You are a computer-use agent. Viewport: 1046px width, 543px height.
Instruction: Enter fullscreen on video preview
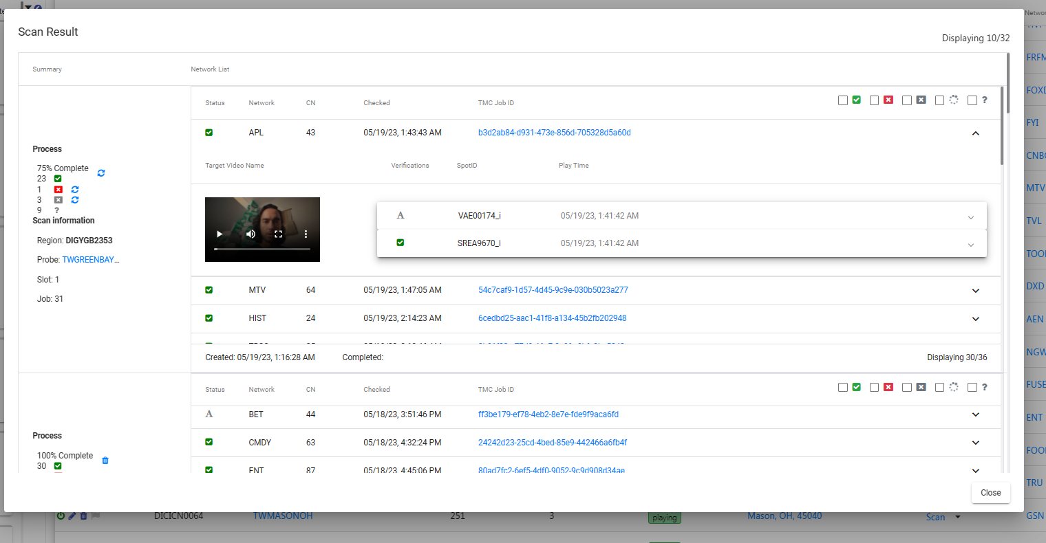pos(278,234)
